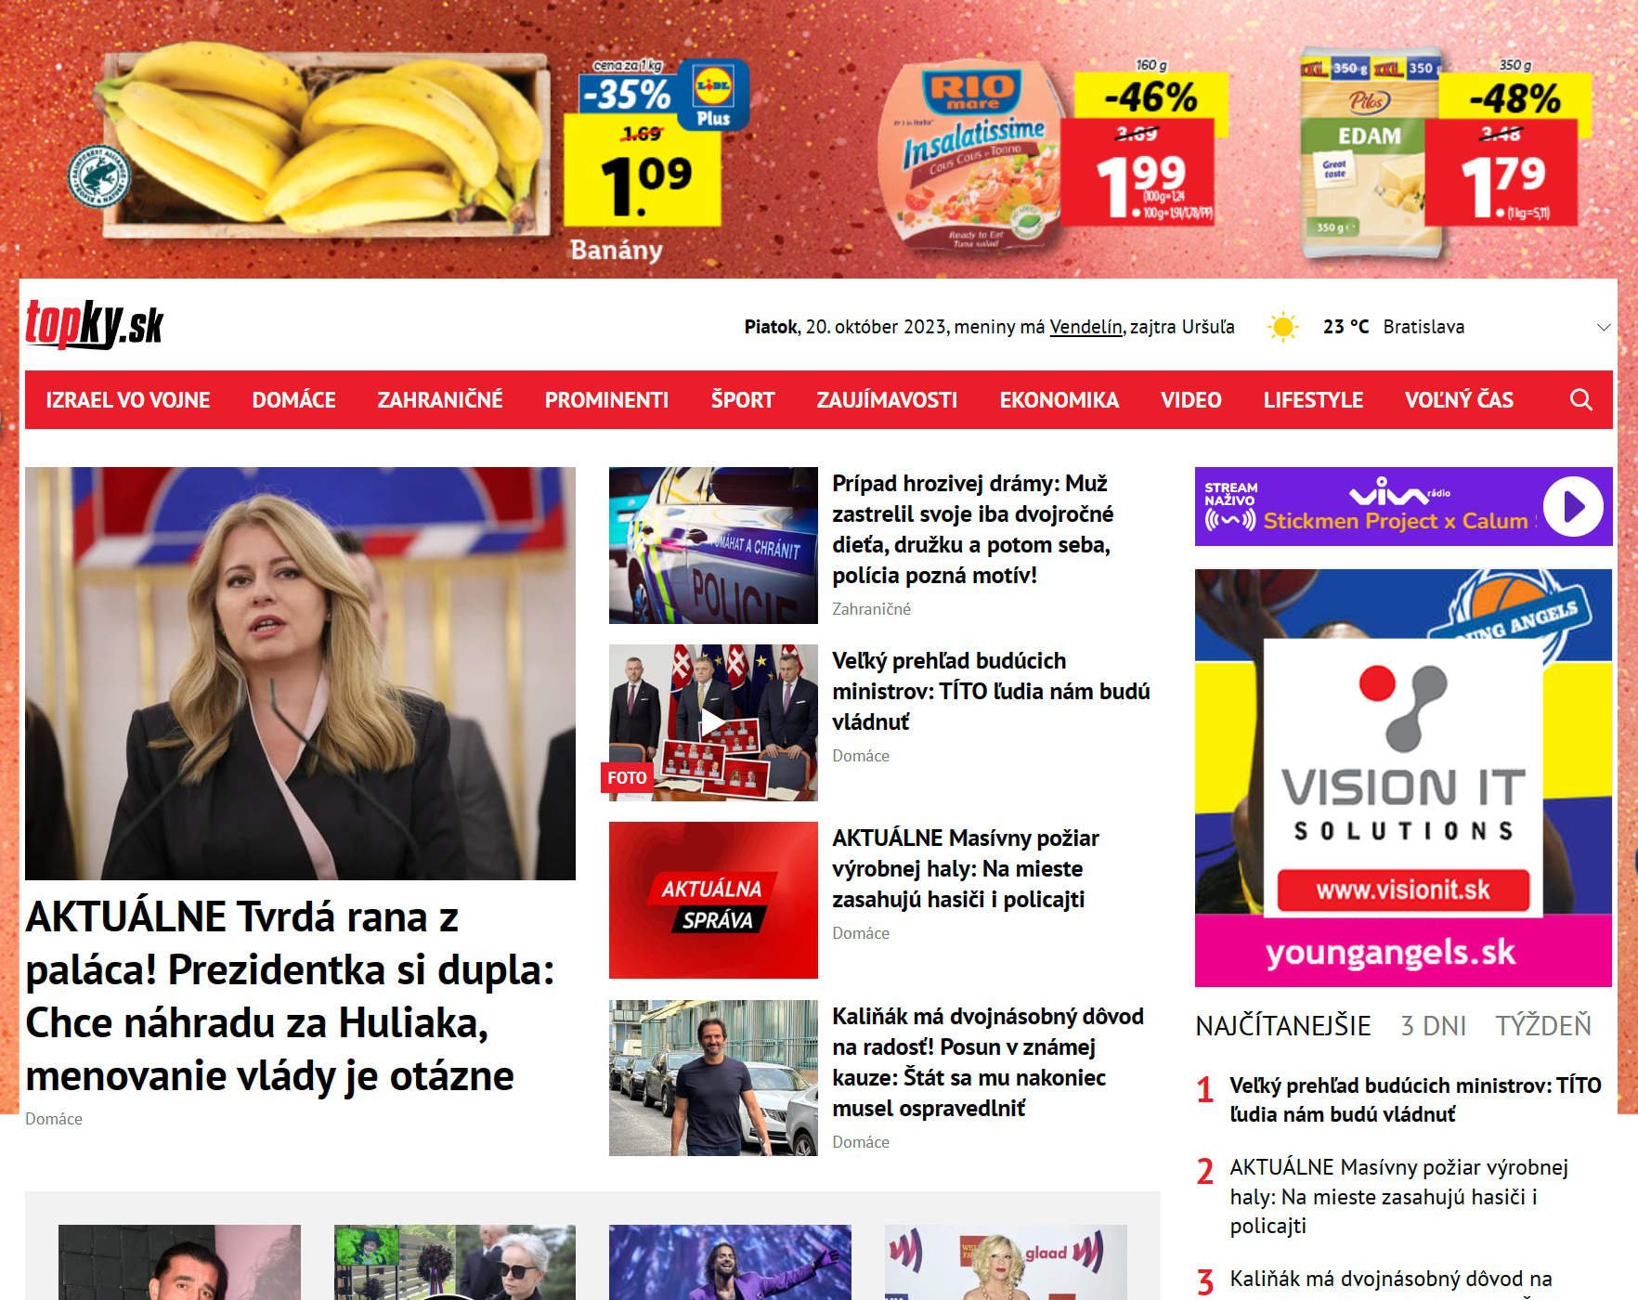Click the sunny weather icon
This screenshot has width=1638, height=1300.
(1282, 327)
